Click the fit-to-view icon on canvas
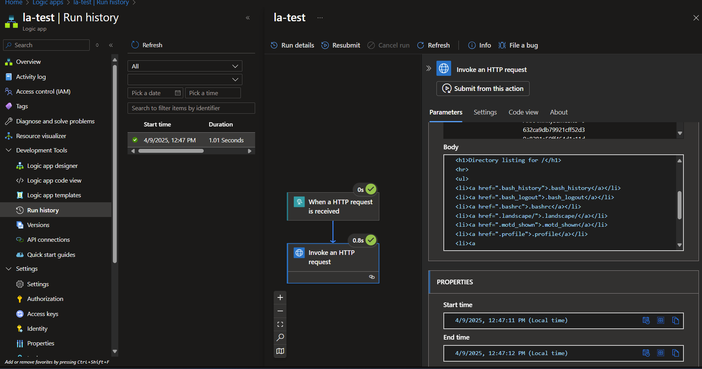The width and height of the screenshot is (702, 369). pyautogui.click(x=280, y=325)
